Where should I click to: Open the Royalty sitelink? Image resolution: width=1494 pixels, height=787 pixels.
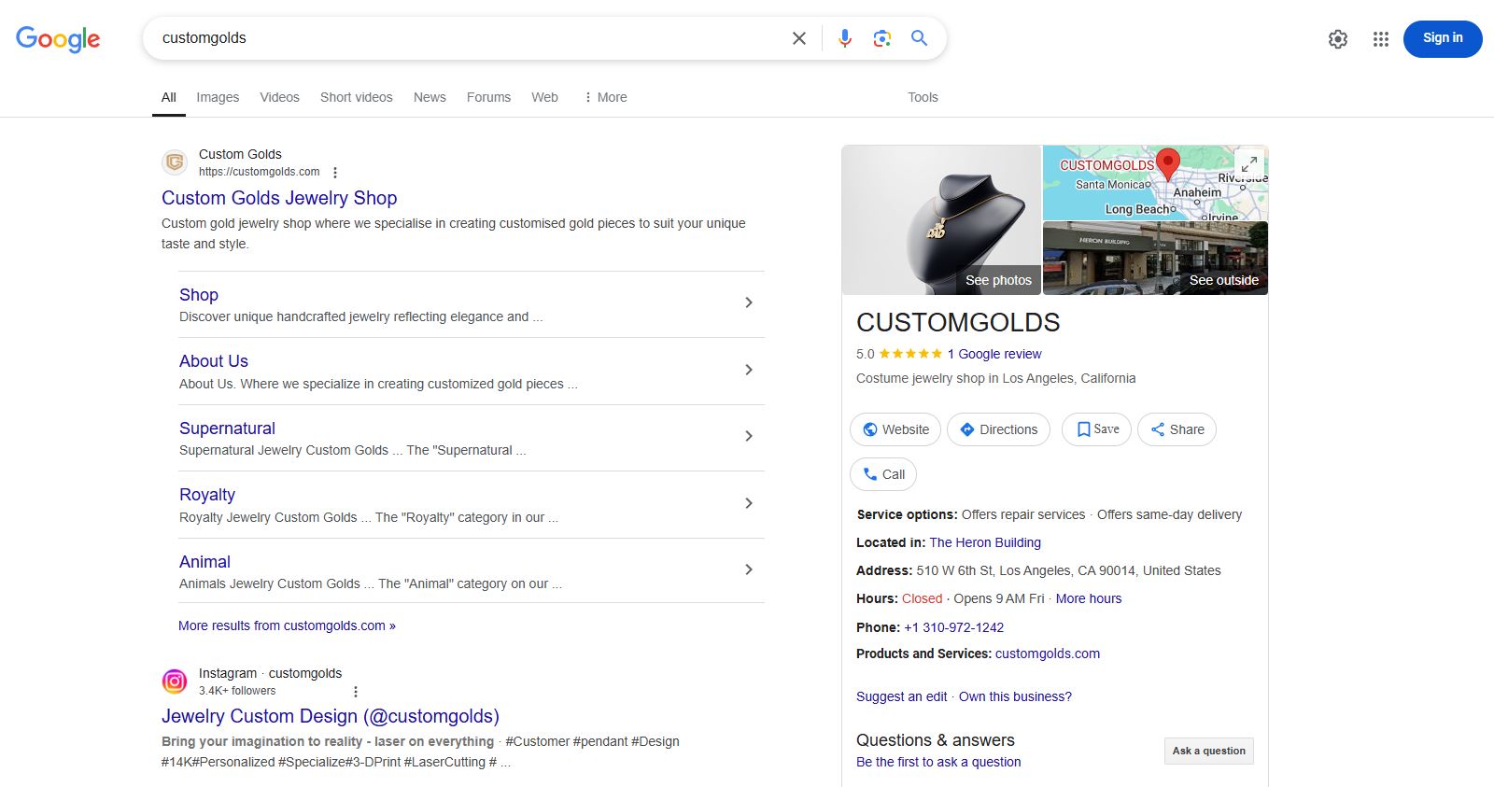(x=207, y=495)
